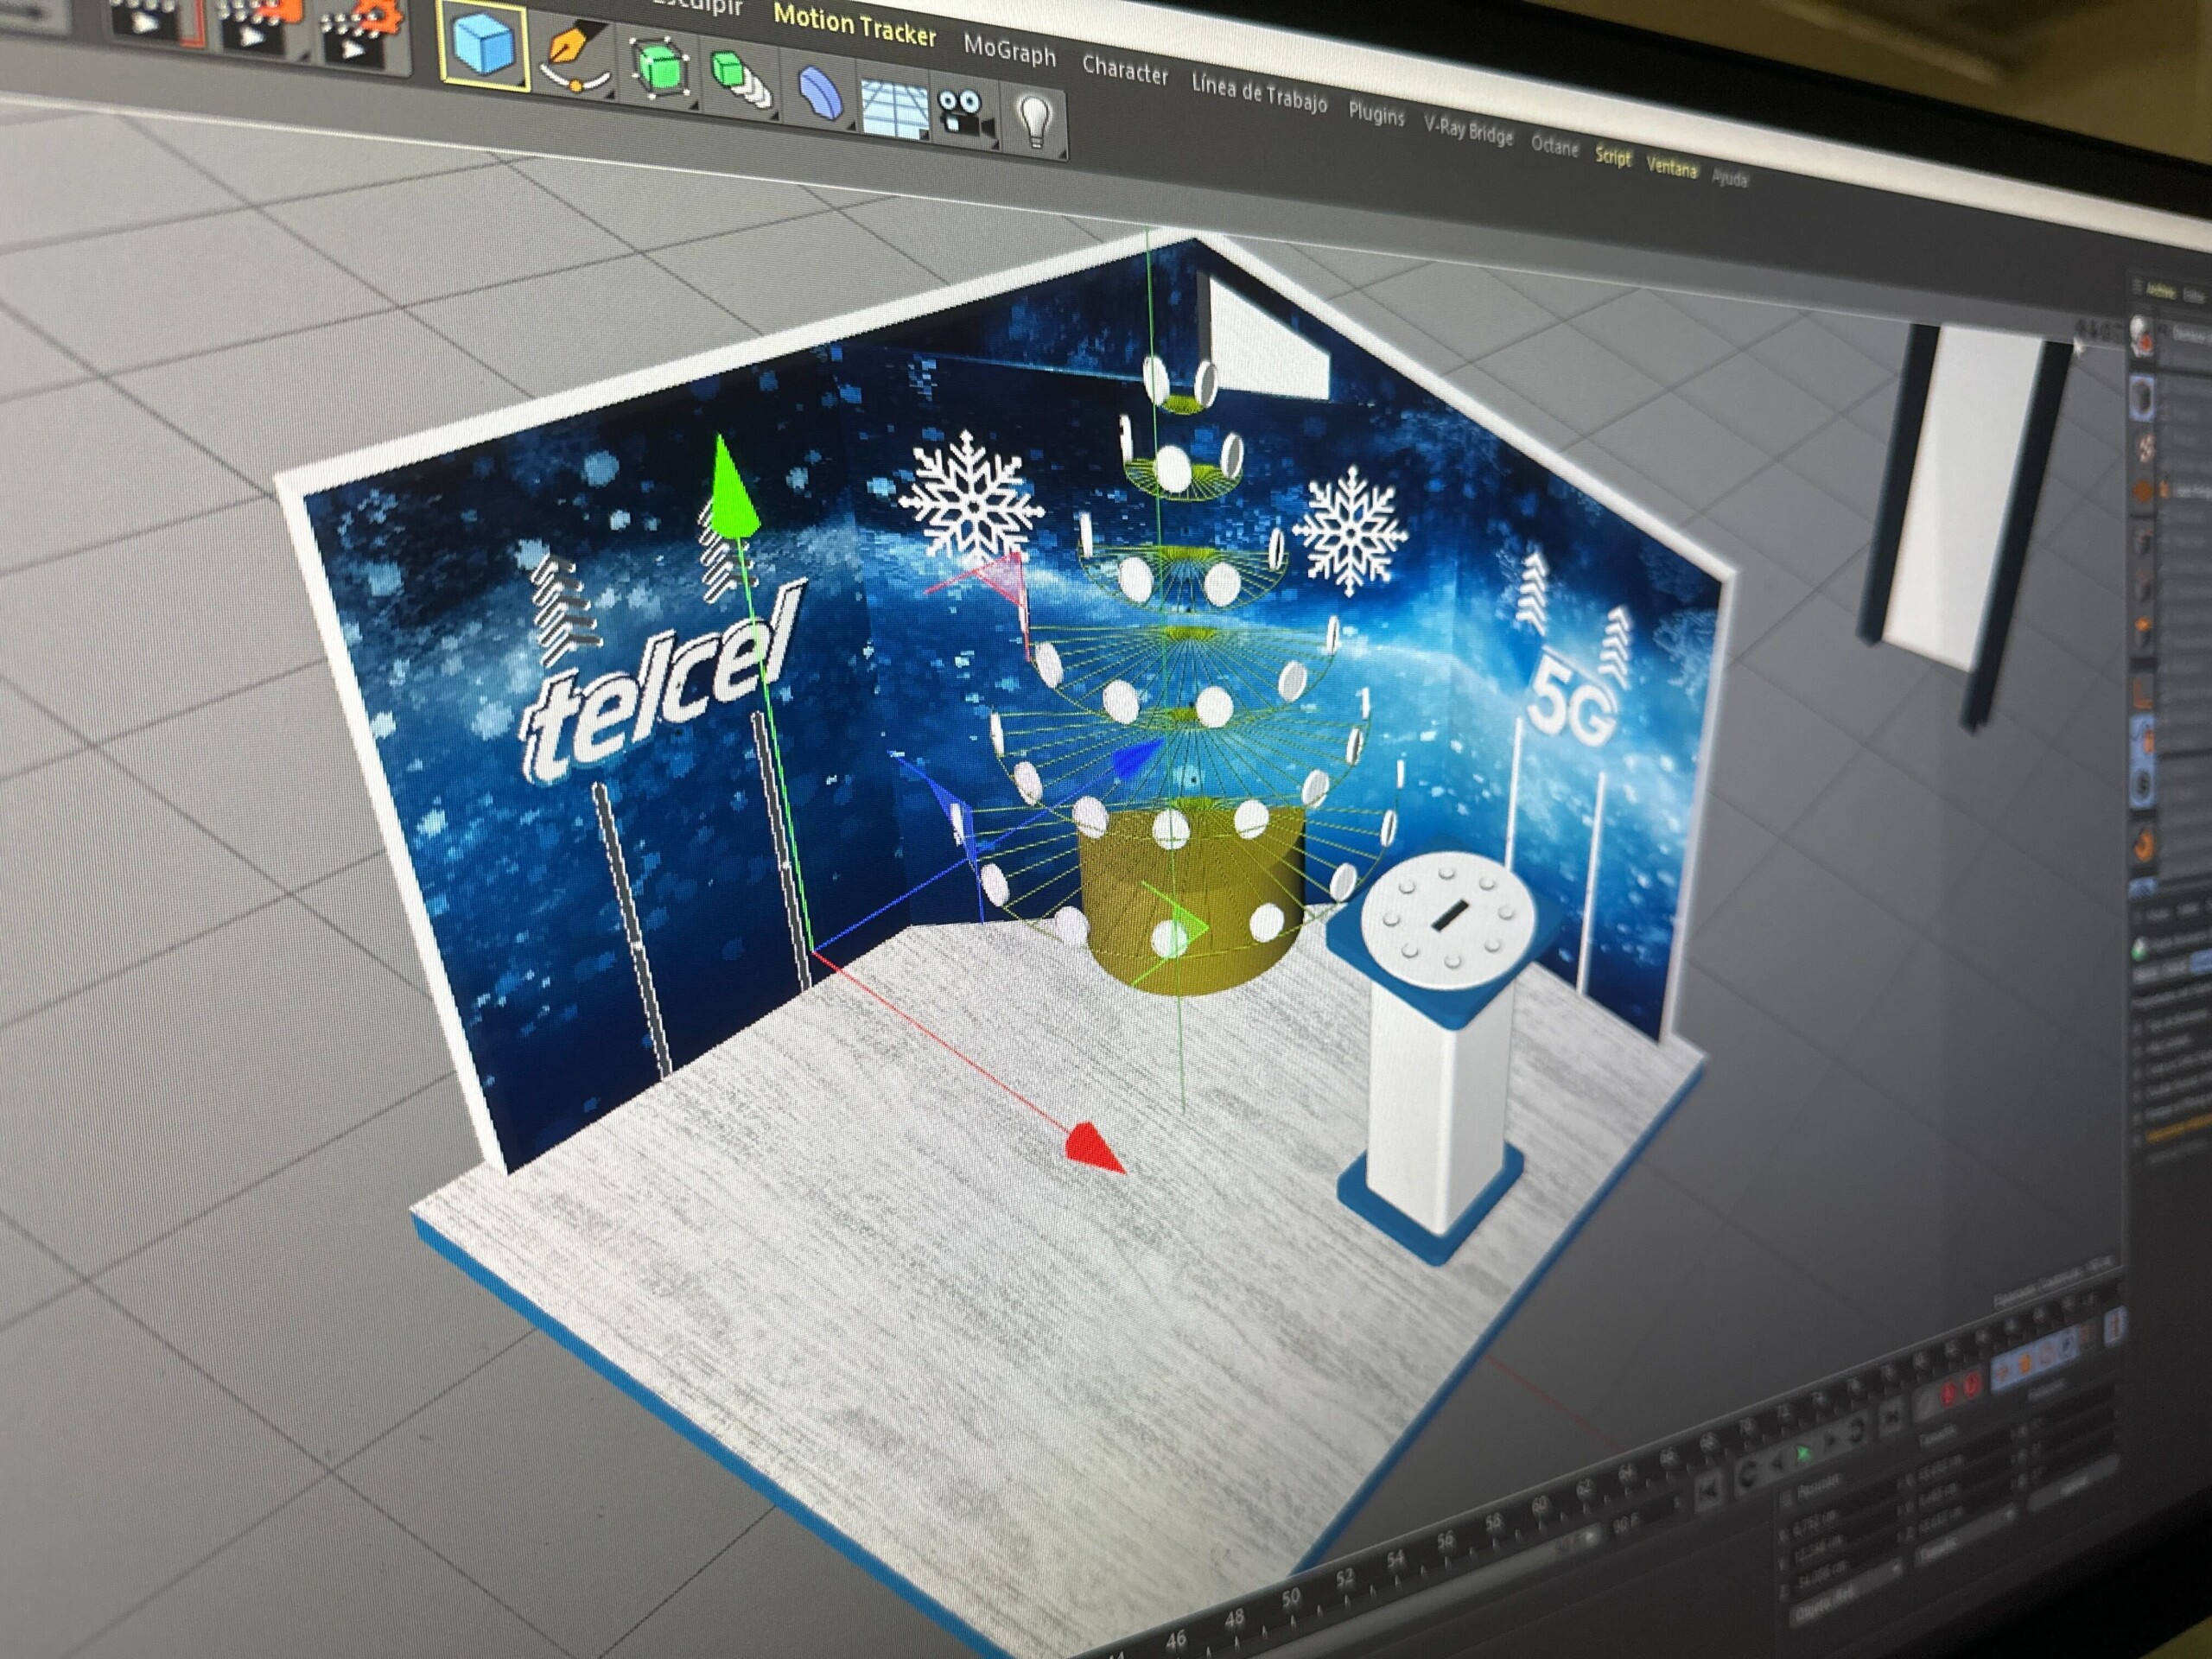The height and width of the screenshot is (1659, 2212).
Task: Click Go to Start of animation button
Action: (1709, 1491)
